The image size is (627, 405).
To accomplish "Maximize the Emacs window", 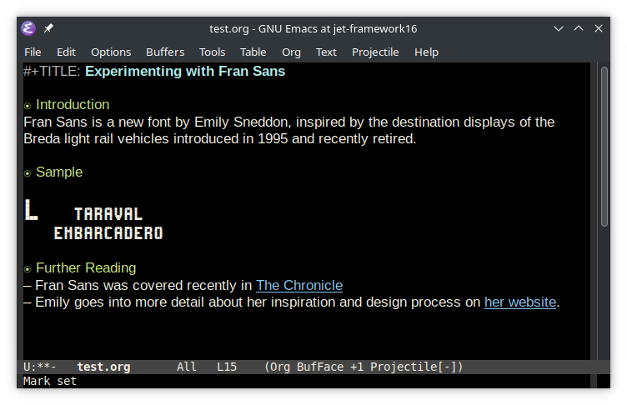I will [579, 28].
